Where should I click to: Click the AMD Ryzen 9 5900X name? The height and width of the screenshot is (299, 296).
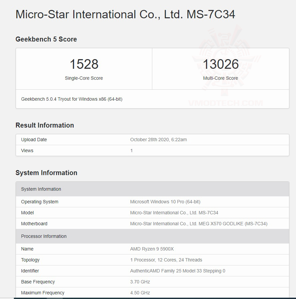(x=152, y=249)
